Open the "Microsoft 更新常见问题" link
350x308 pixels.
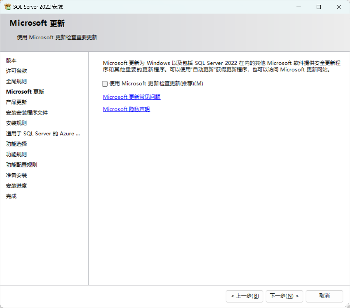click(x=131, y=97)
